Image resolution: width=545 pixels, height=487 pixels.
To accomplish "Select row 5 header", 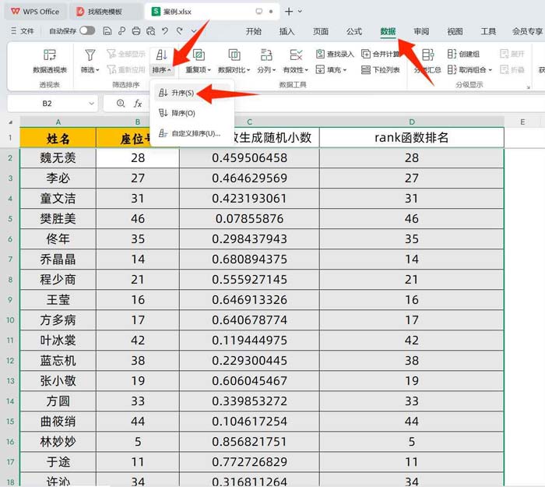I will pos(10,219).
